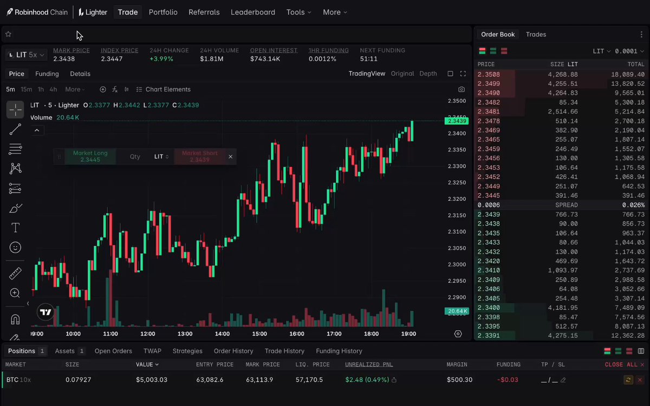Select the XABCD pattern tool

coord(15,168)
